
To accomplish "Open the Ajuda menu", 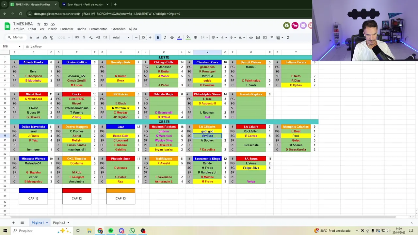I will (133, 29).
